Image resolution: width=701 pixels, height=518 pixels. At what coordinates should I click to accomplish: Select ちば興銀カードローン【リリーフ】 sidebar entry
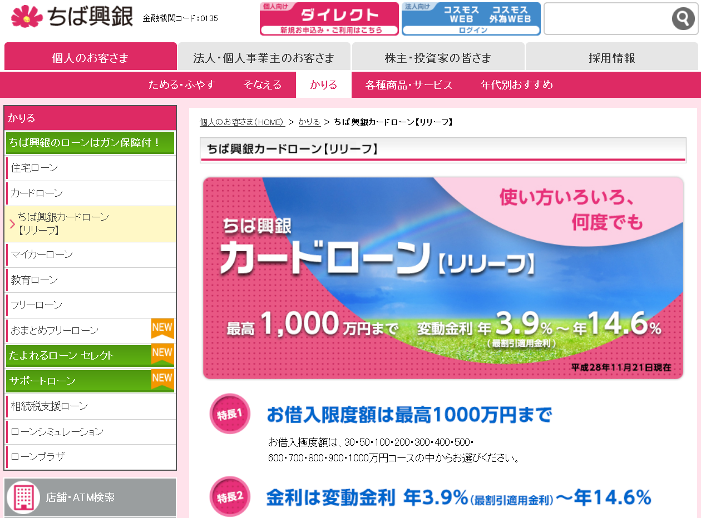tap(90, 224)
